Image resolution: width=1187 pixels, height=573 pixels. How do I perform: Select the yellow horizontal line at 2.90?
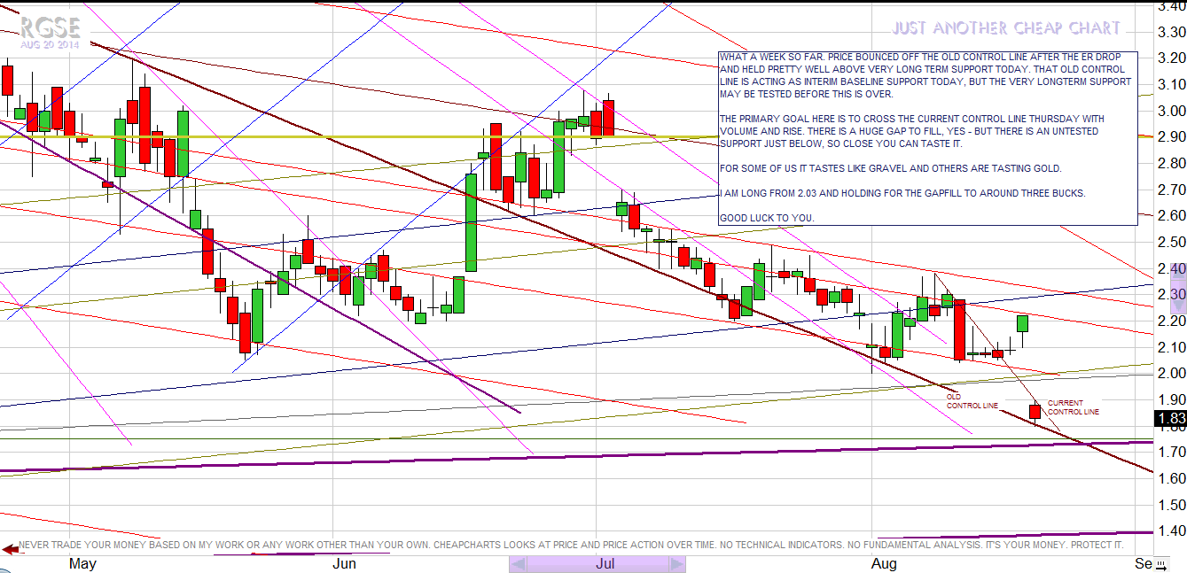click(x=355, y=137)
